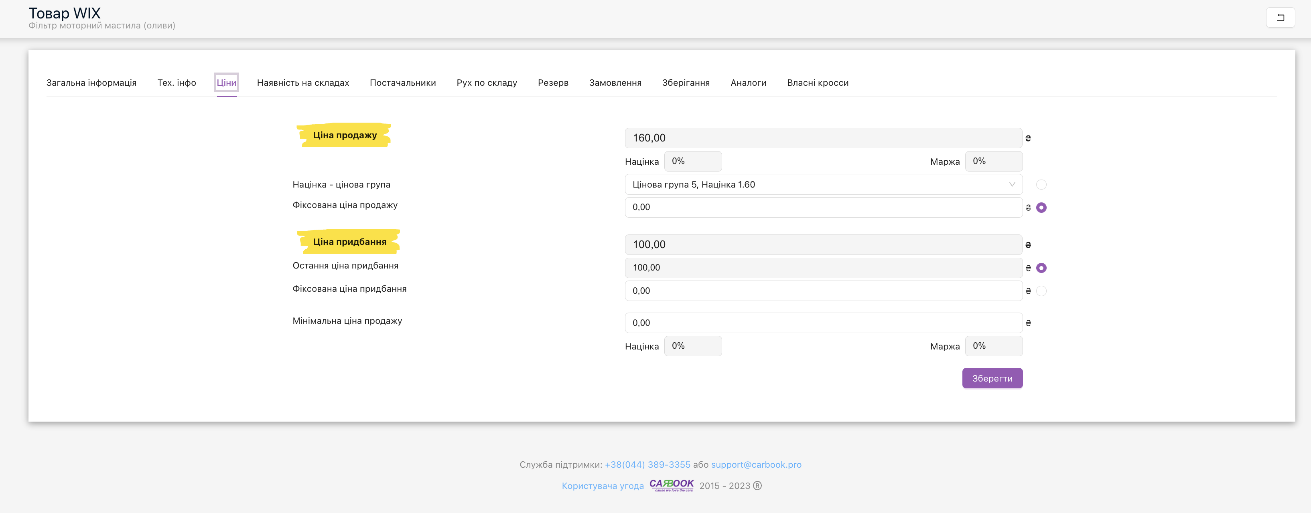Open the Аналоги tab
The width and height of the screenshot is (1311, 513).
[748, 83]
